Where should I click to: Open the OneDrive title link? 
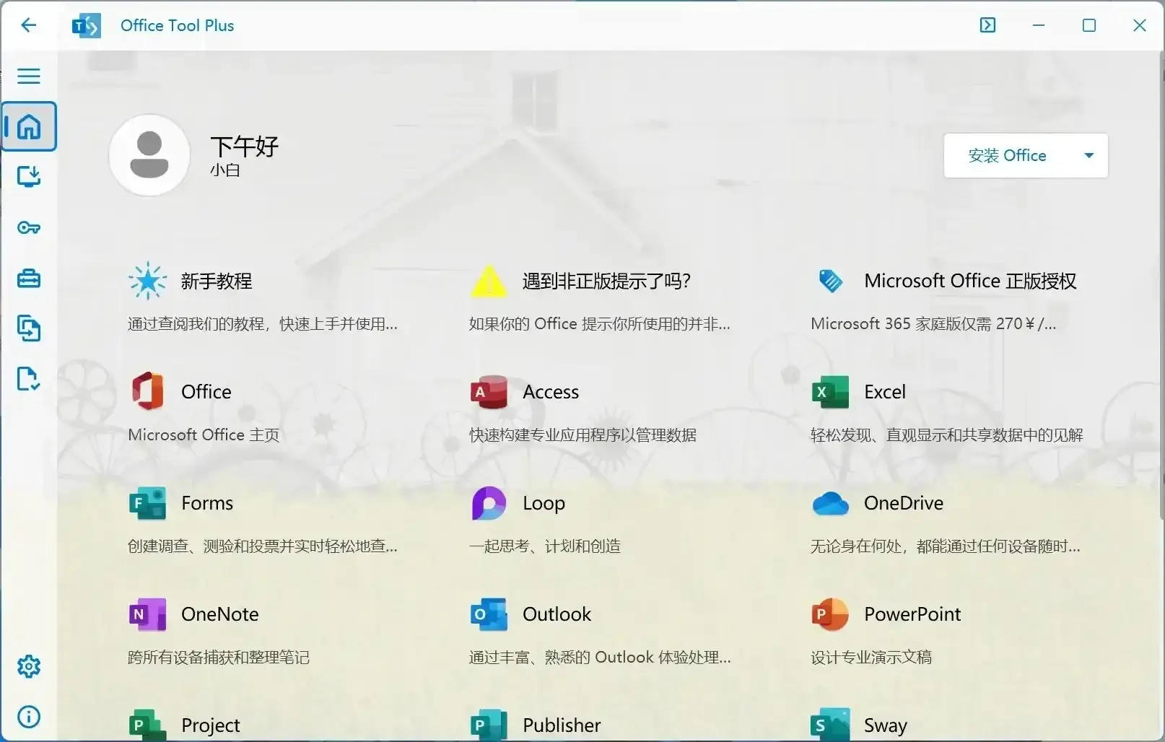(x=904, y=503)
